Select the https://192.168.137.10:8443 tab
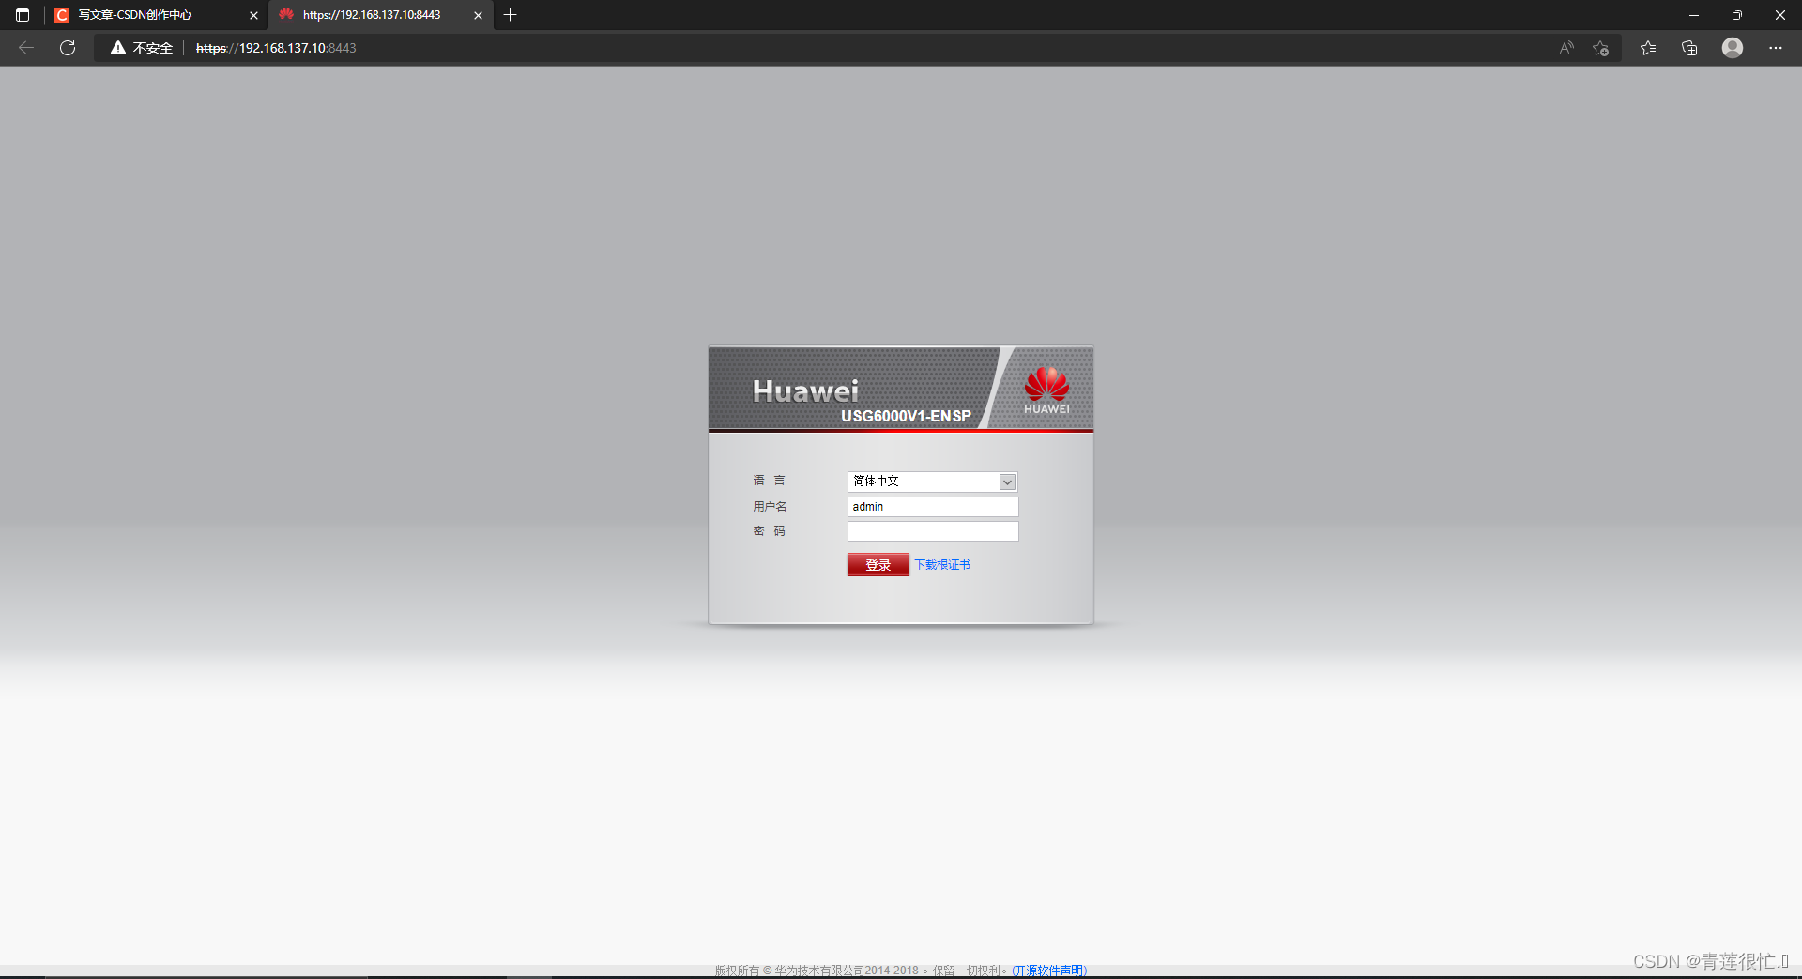 (x=381, y=15)
